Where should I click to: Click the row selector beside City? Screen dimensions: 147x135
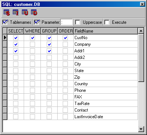5,64
